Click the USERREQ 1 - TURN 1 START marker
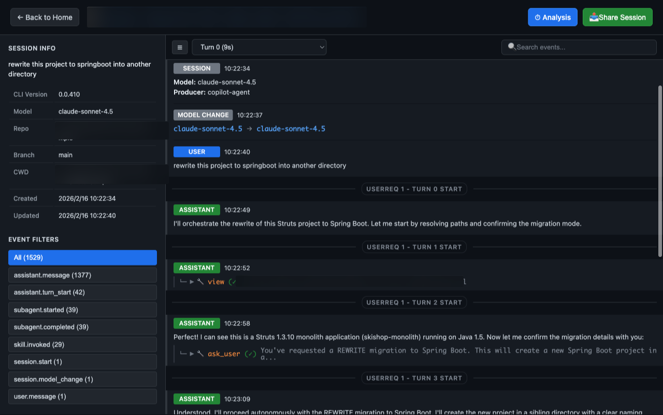Screen dimensions: 663x415 [414, 247]
